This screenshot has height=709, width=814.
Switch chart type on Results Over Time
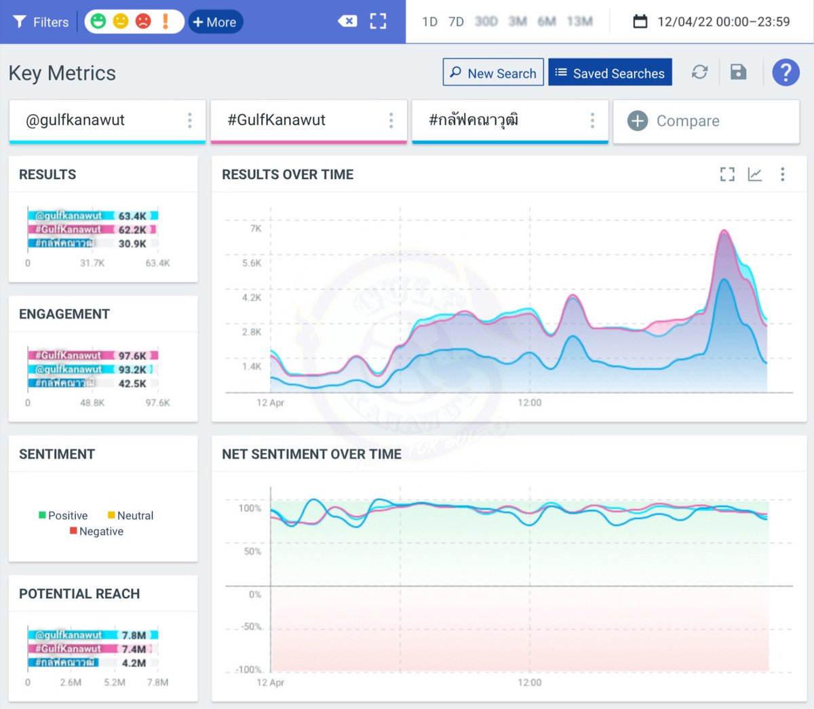coord(755,174)
